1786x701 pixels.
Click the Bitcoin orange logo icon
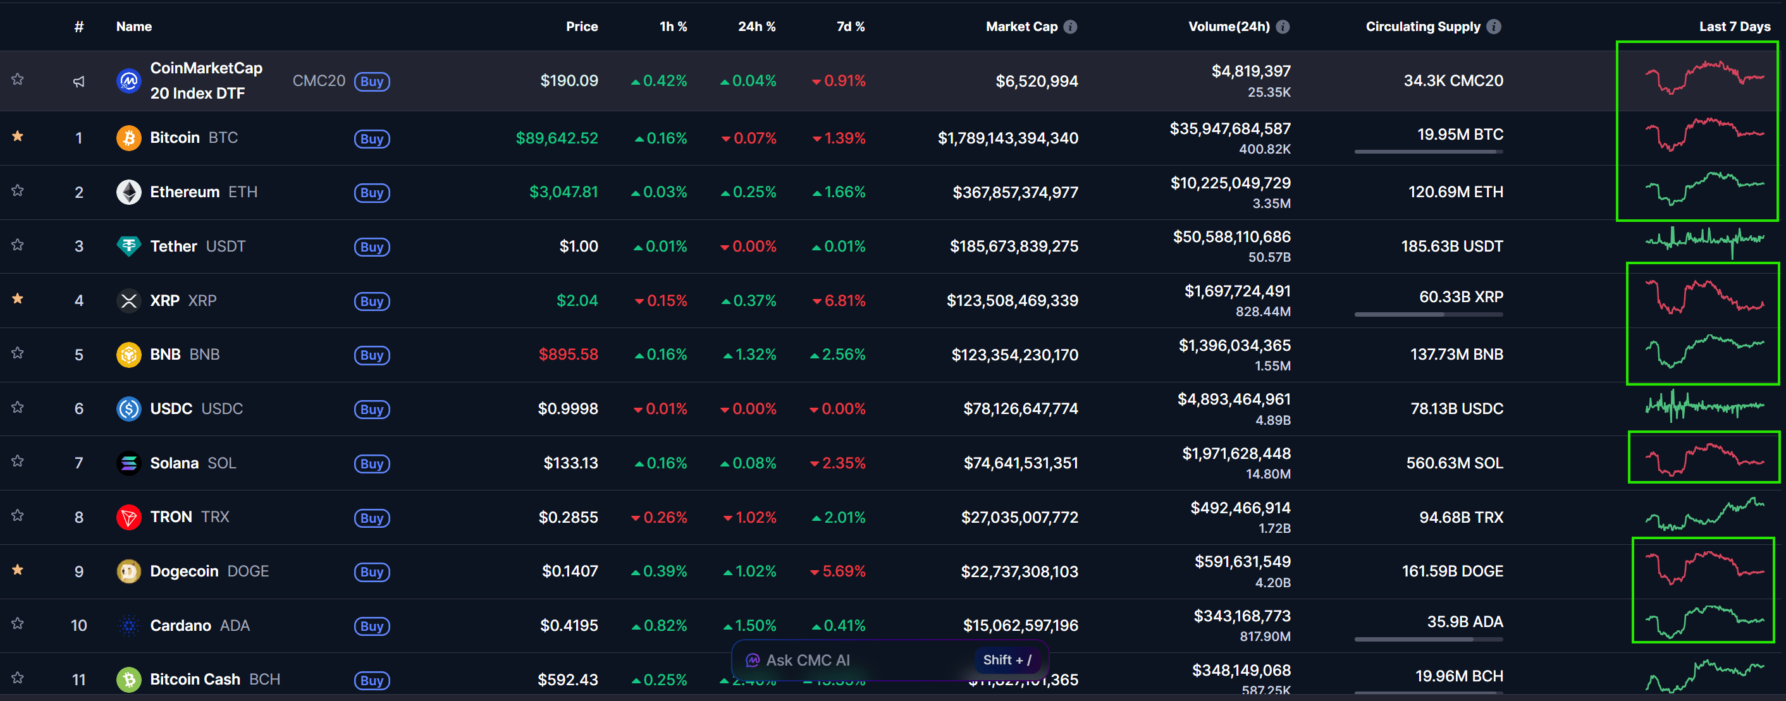pyautogui.click(x=128, y=138)
